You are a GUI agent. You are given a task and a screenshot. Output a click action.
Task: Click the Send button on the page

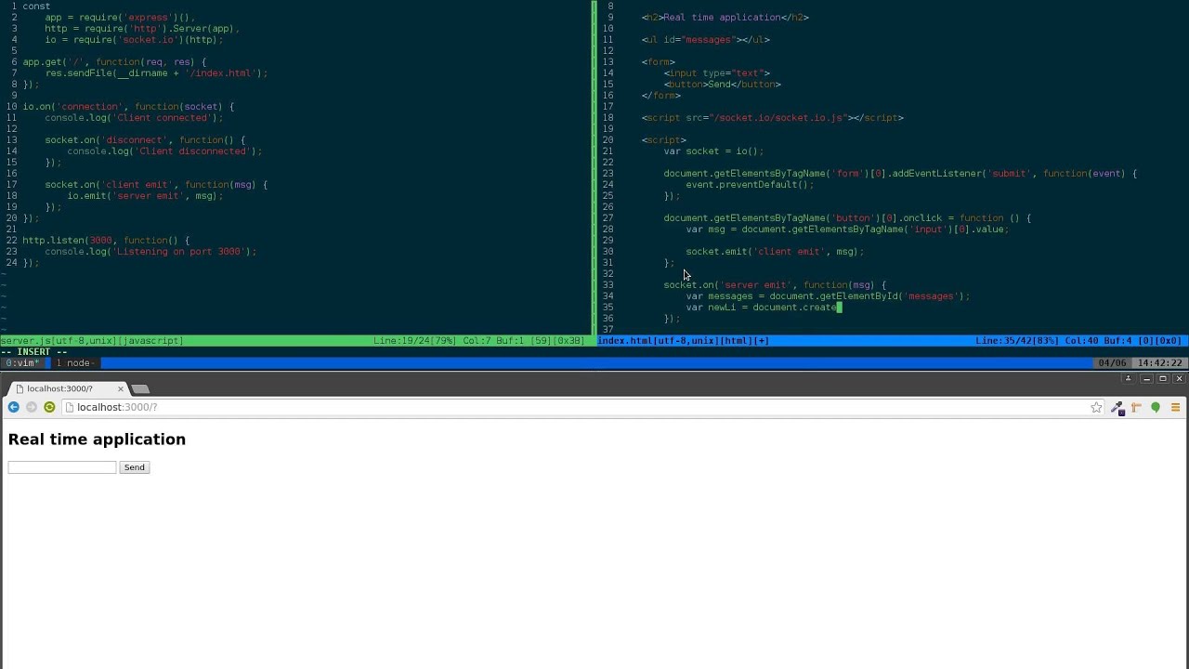pos(134,467)
